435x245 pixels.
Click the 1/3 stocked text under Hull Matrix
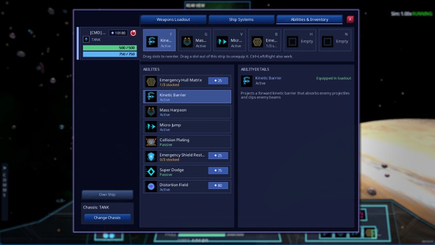[x=169, y=85]
